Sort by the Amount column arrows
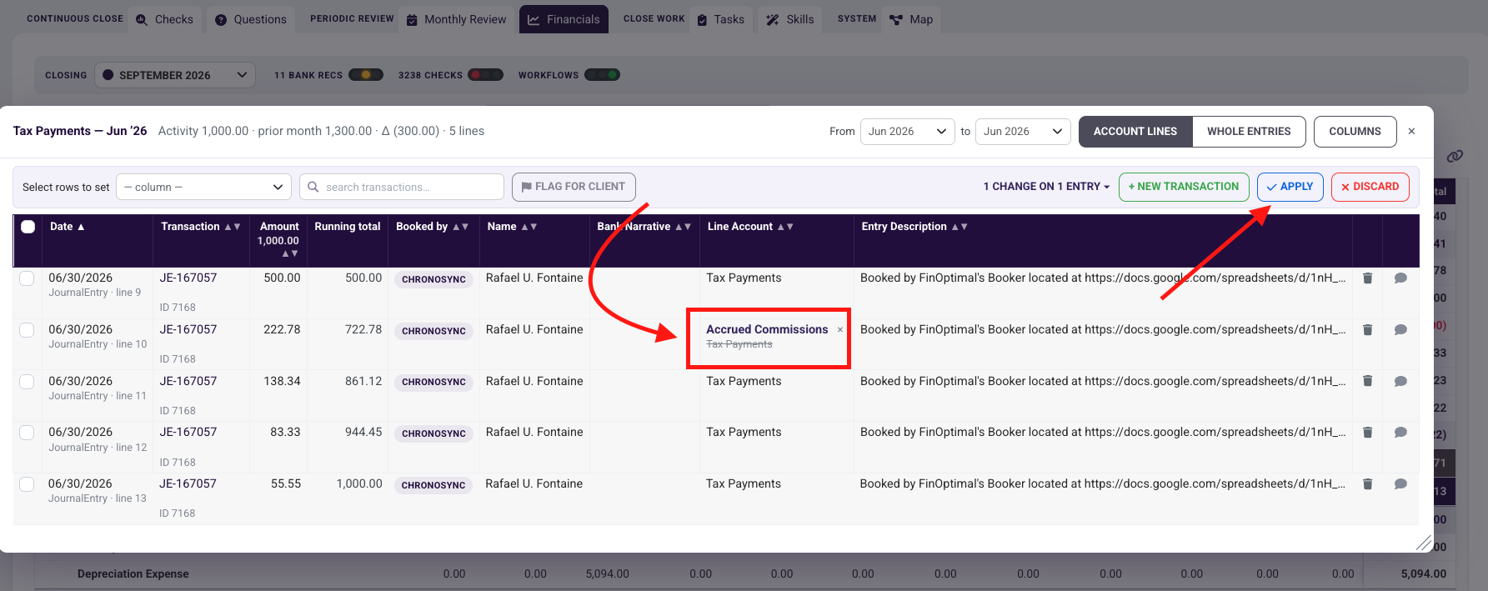Screen dimensions: 1488x591 [x=290, y=253]
